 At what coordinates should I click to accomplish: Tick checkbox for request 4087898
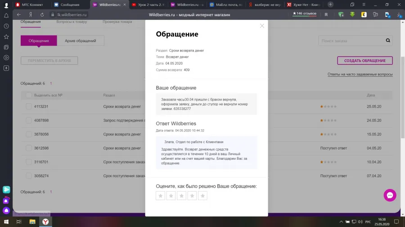(x=29, y=120)
